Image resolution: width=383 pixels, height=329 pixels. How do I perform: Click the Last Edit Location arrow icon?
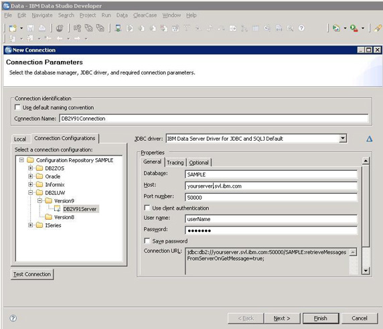tap(48, 38)
